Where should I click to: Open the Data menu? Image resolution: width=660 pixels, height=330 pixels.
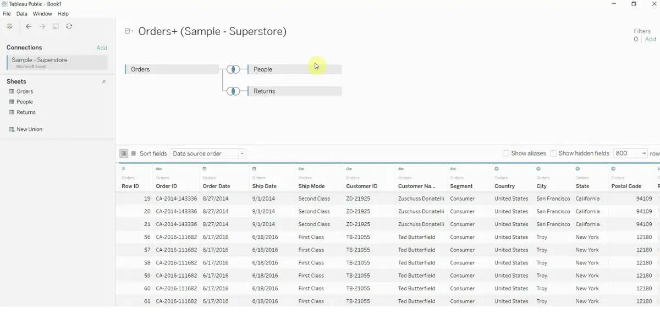tap(22, 14)
